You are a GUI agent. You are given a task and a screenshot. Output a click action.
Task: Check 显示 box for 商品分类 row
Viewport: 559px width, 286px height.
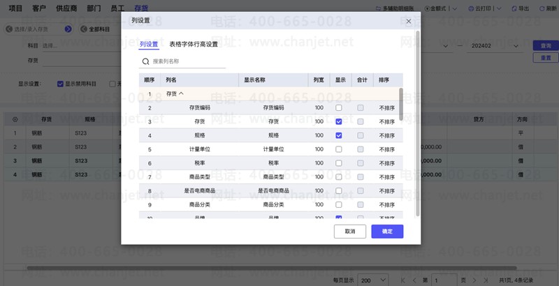coord(339,204)
